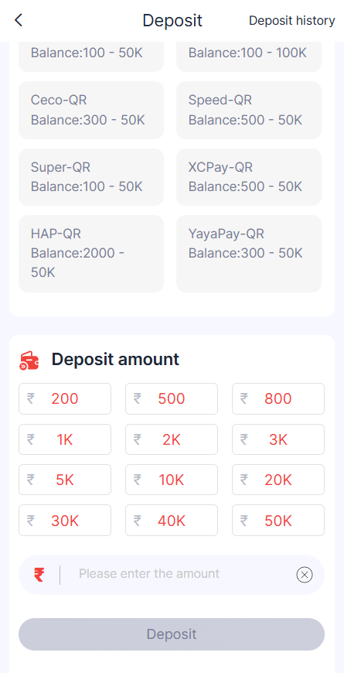Click the red rupee icon in amount field
The width and height of the screenshot is (344, 673).
39,574
